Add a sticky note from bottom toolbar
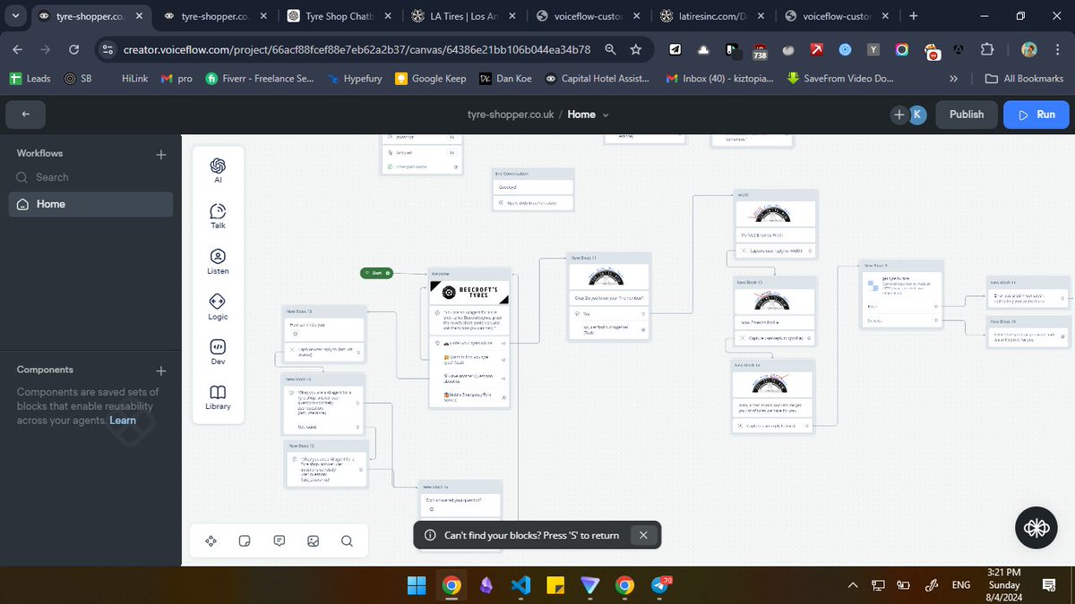This screenshot has width=1075, height=604. (x=245, y=540)
